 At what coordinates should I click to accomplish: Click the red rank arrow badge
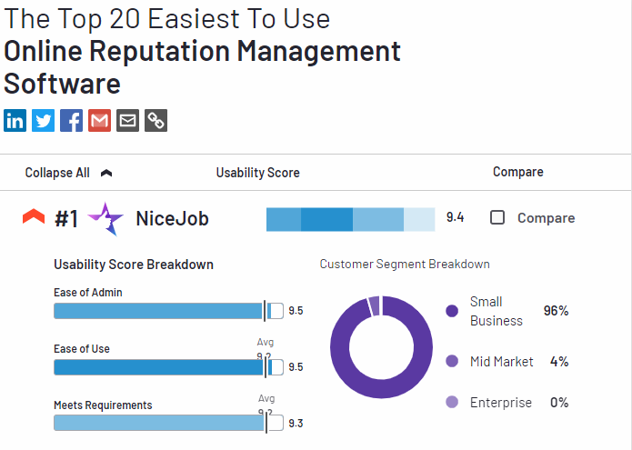click(x=34, y=217)
